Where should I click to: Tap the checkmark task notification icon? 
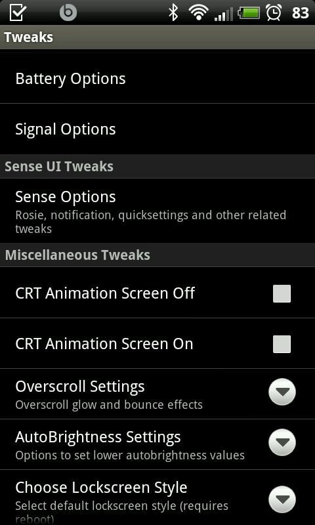[18, 12]
